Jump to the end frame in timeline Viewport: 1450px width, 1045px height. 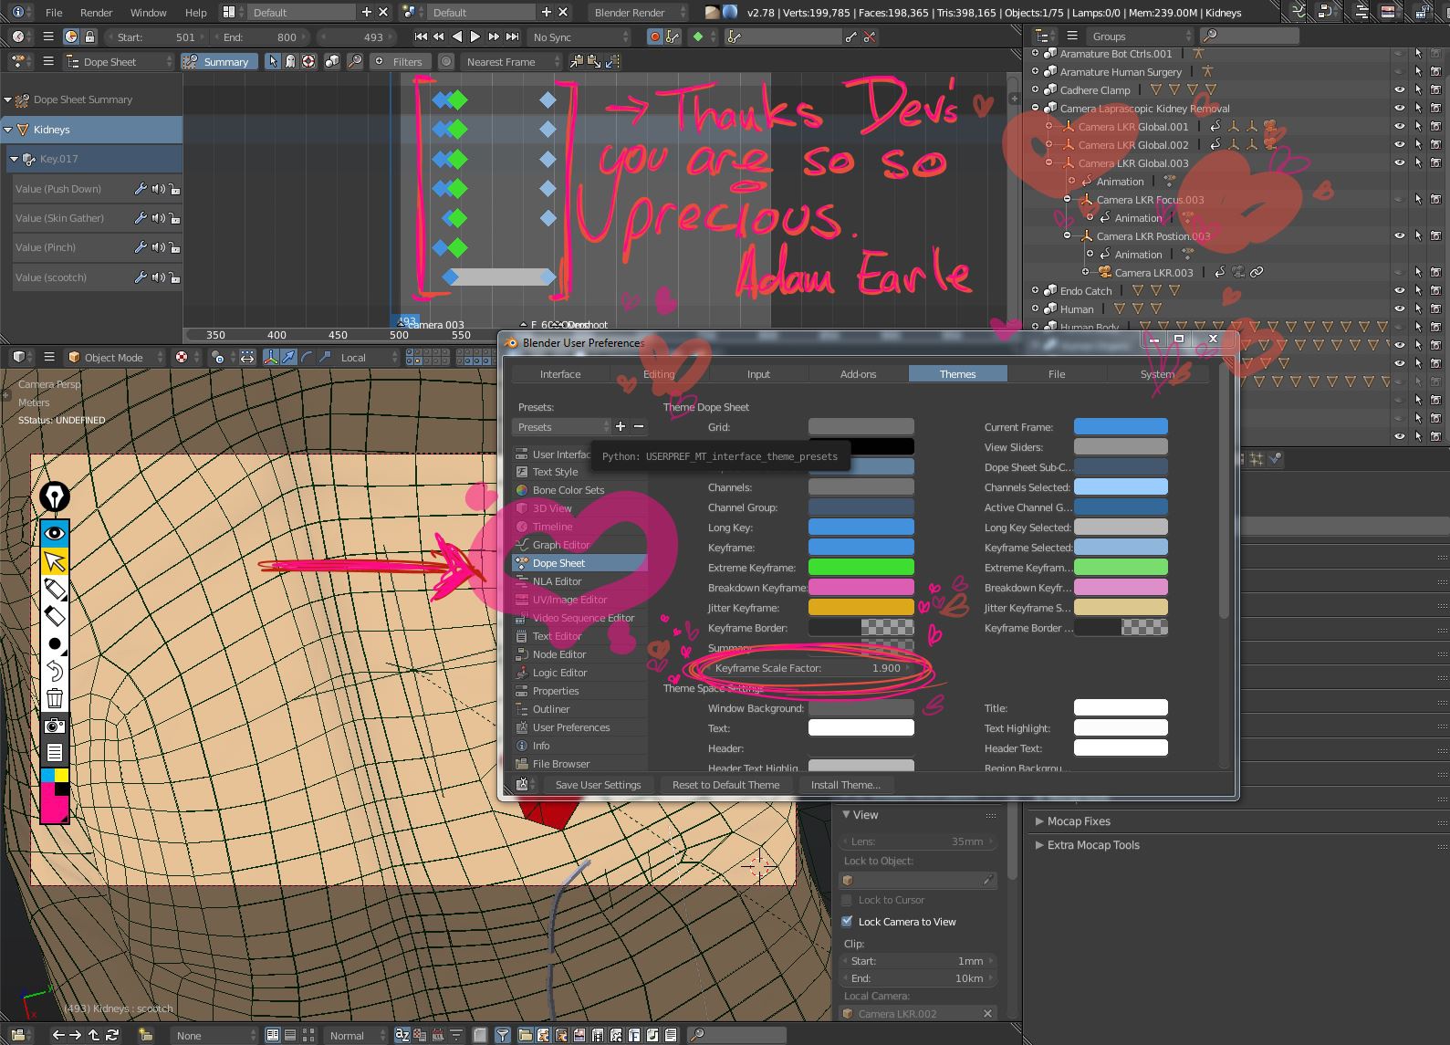[x=513, y=37]
